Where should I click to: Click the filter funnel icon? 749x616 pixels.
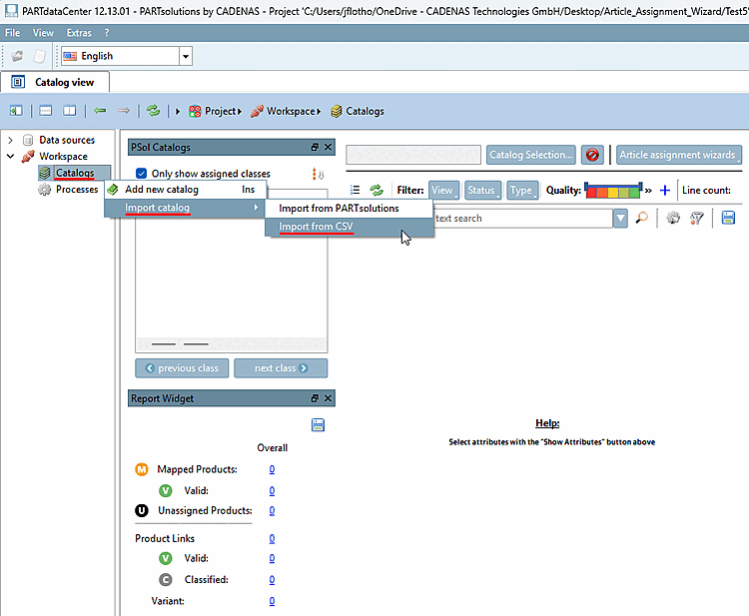pyautogui.click(x=697, y=219)
